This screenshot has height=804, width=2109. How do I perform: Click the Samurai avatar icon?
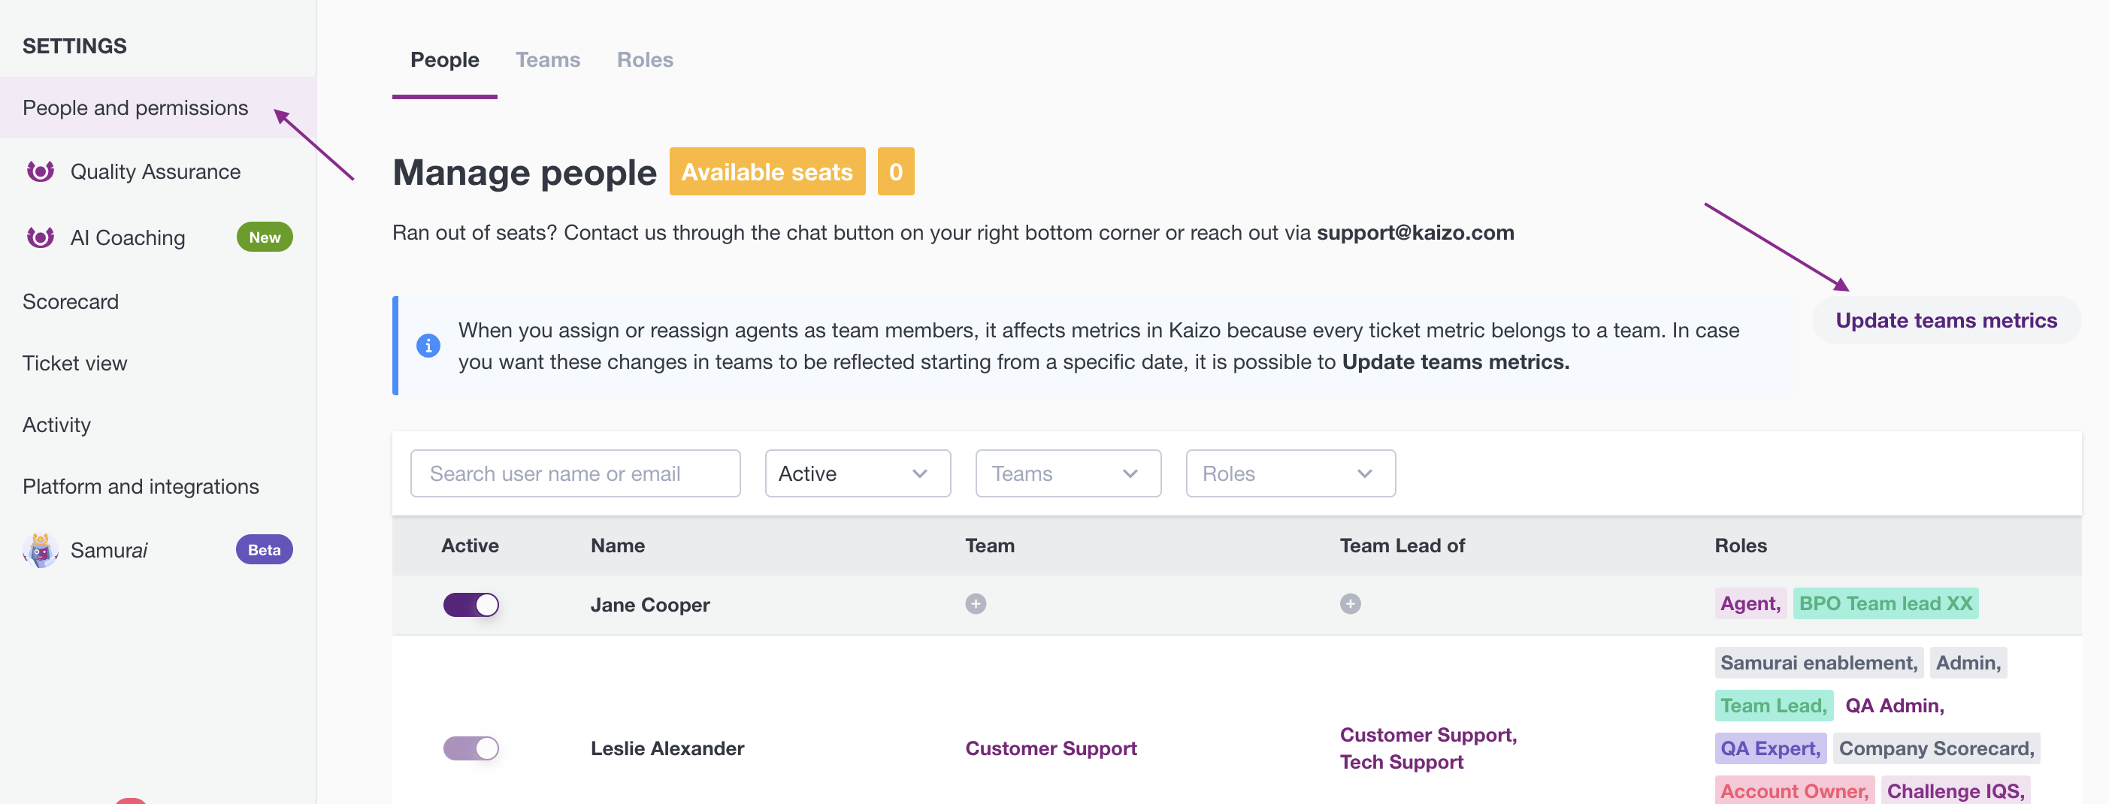click(40, 549)
